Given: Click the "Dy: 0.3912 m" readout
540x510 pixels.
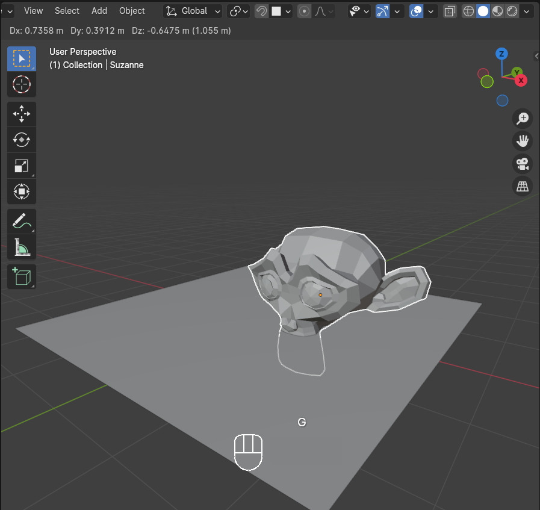Looking at the screenshot, I should click(98, 31).
